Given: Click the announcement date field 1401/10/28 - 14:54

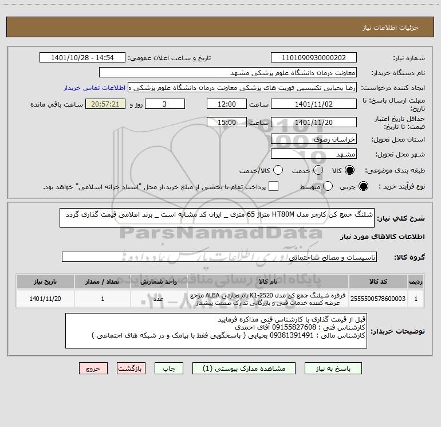Looking at the screenshot, I should pos(82,58).
